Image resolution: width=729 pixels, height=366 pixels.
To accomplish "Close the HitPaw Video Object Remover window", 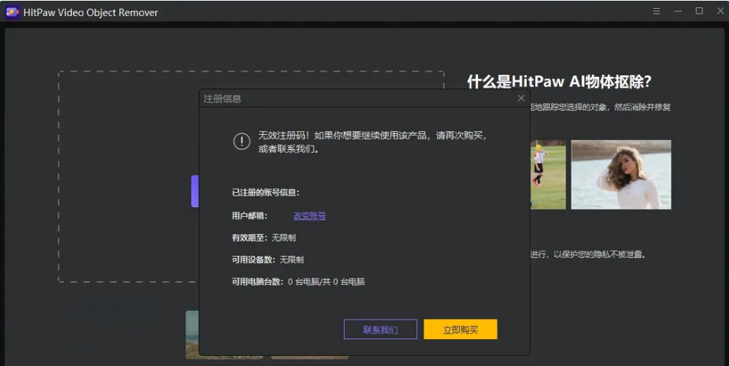I will tap(720, 11).
